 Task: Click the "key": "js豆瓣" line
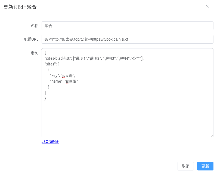(x=63, y=76)
